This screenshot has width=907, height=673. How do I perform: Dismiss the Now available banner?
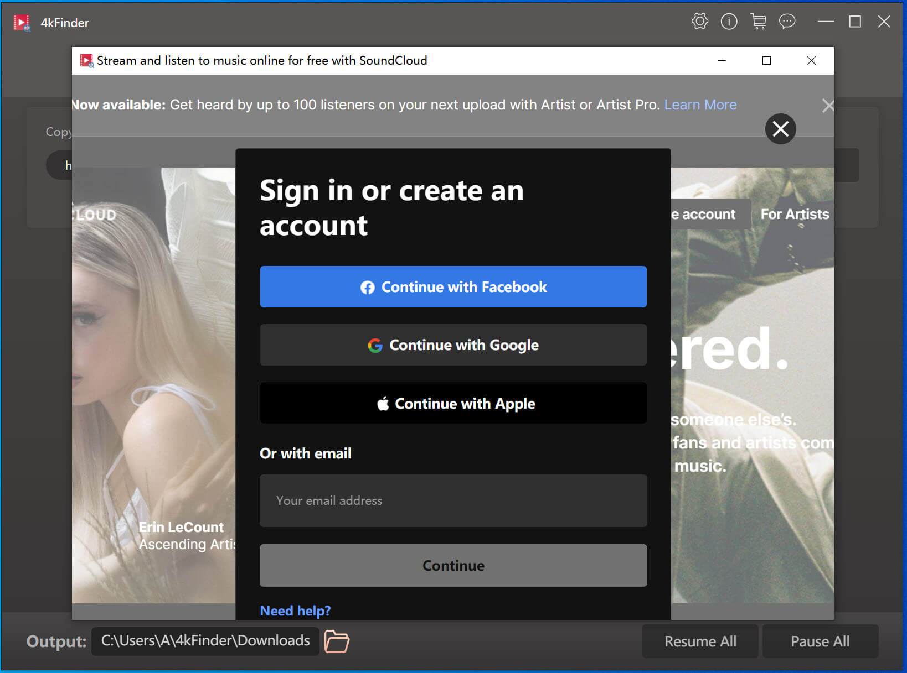tap(827, 106)
